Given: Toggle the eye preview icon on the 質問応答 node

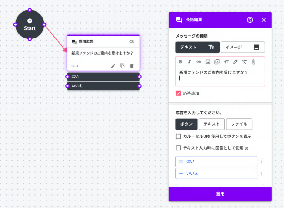Looking at the screenshot, I should tap(132, 41).
